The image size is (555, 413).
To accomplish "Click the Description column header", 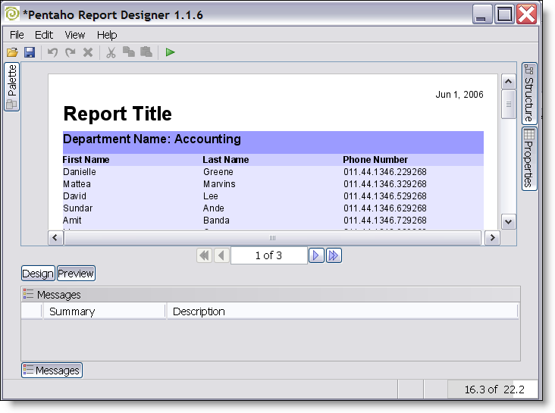I will (342, 311).
